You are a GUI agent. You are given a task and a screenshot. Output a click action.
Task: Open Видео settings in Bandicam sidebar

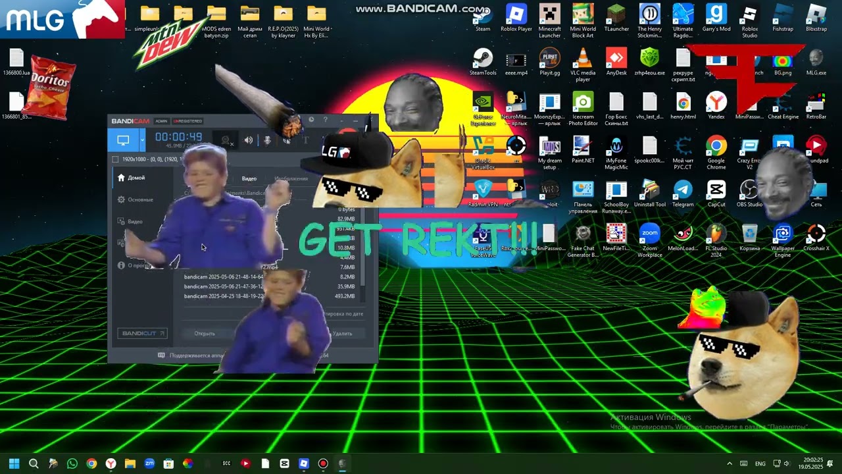pyautogui.click(x=130, y=221)
